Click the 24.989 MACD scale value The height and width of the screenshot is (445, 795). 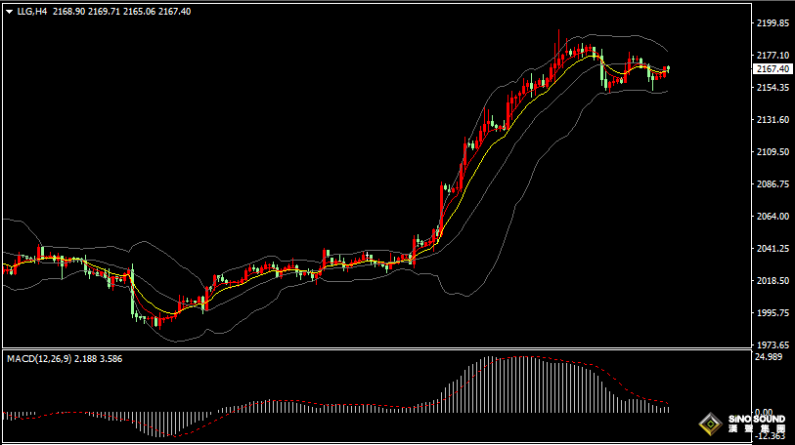[771, 357]
